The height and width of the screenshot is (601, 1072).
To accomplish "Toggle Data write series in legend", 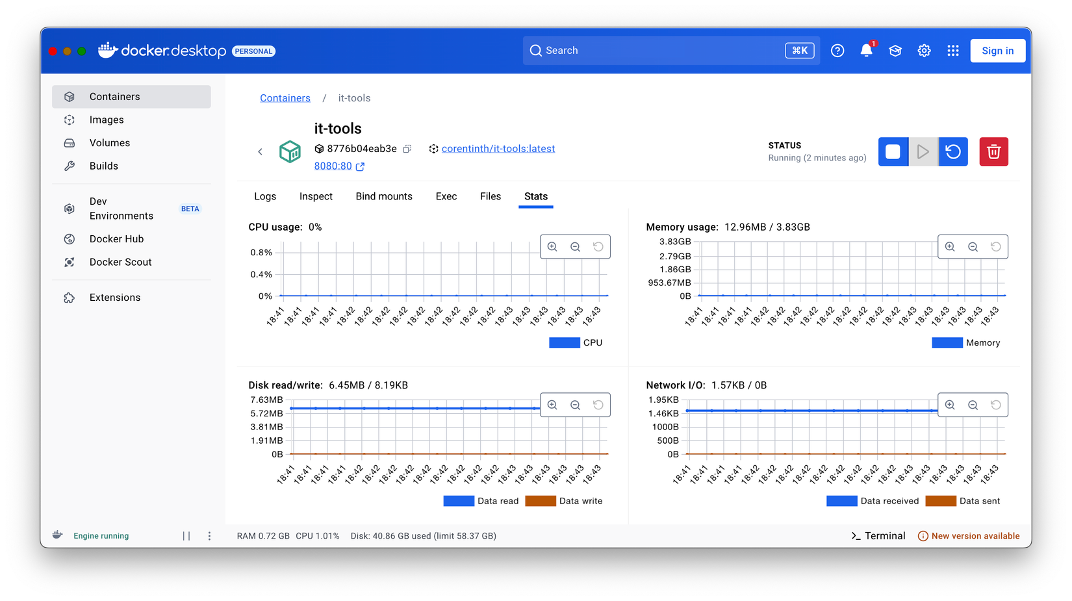I will pos(564,501).
